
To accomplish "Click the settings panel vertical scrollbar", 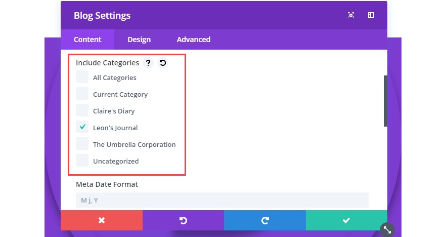I will 385,101.
